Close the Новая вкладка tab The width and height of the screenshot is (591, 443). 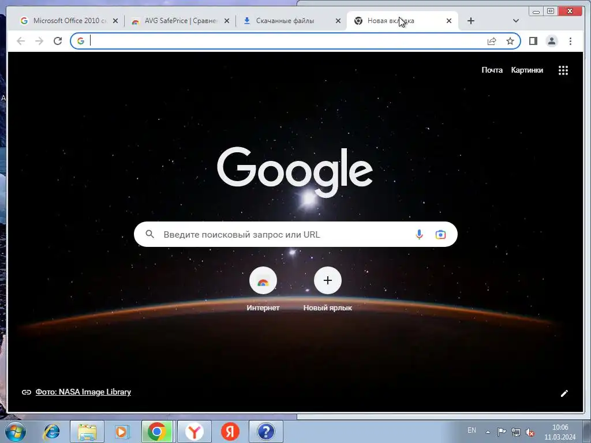449,21
